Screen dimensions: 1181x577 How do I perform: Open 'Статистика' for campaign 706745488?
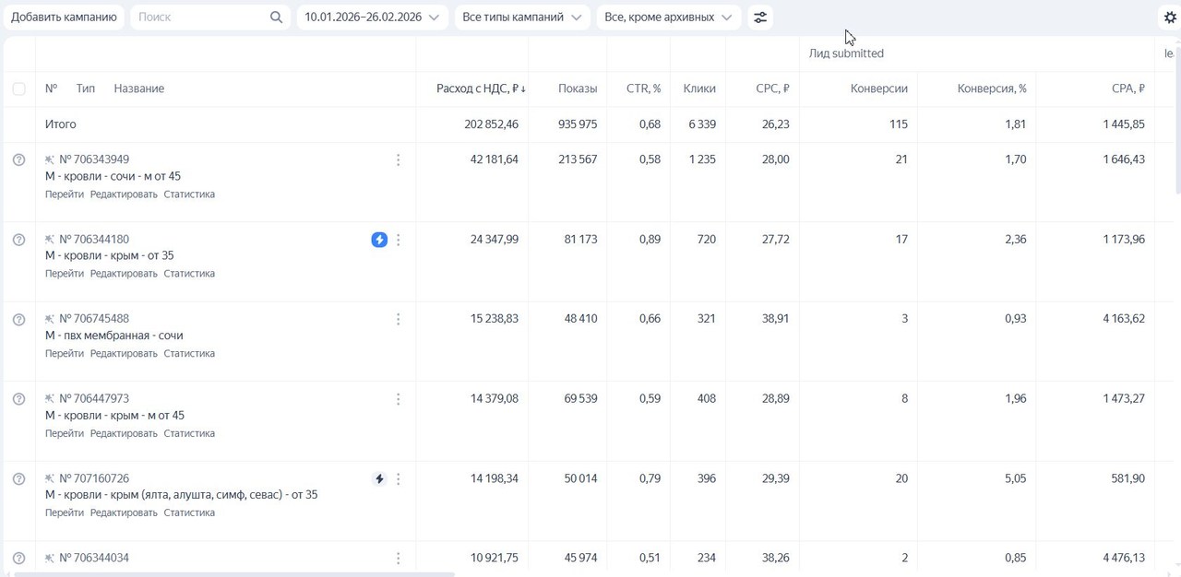[189, 354]
